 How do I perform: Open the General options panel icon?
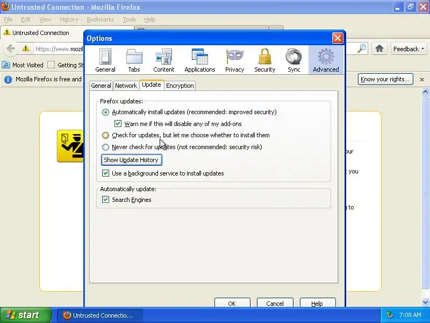[105, 60]
